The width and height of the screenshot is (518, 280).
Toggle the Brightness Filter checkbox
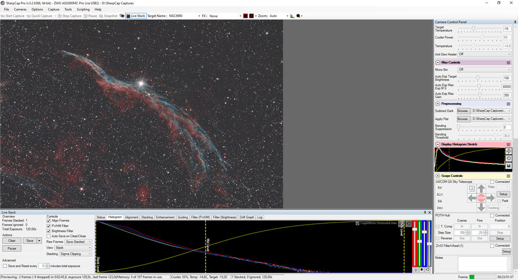(x=49, y=231)
